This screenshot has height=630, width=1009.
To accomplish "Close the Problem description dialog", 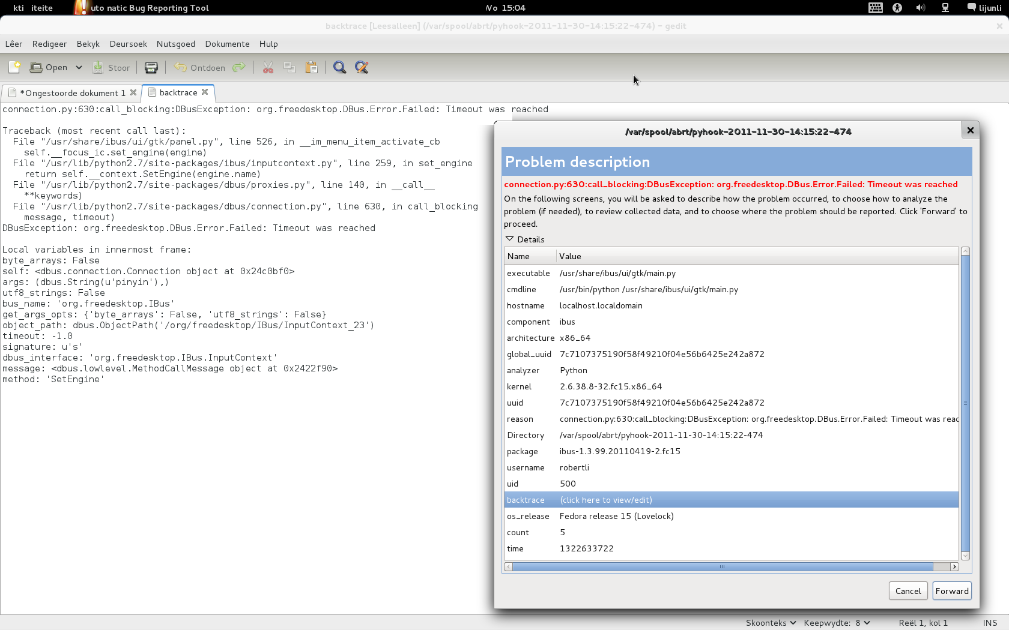I will [970, 130].
